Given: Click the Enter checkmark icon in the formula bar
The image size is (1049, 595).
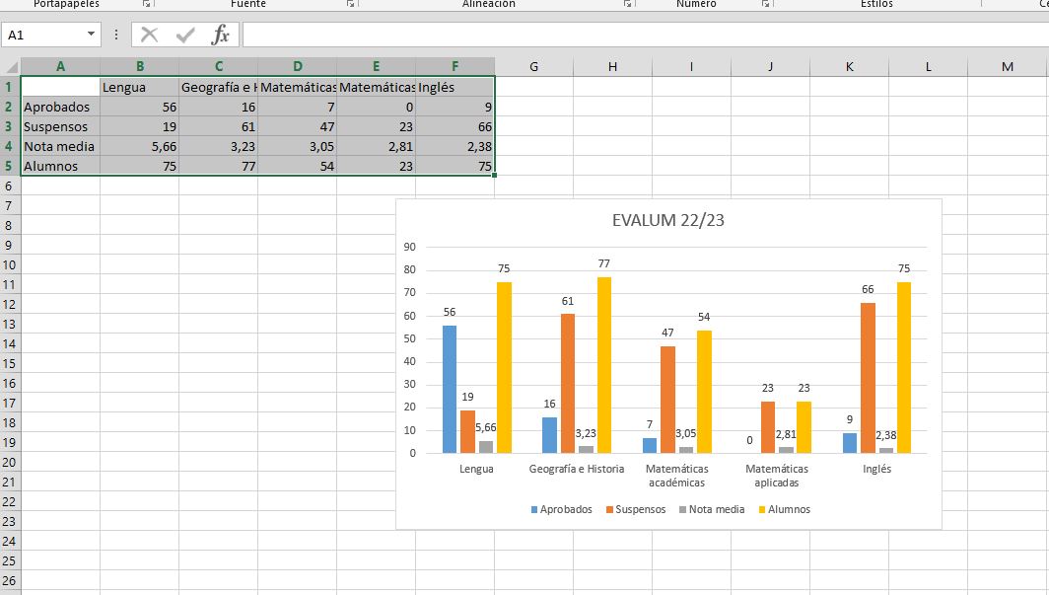Looking at the screenshot, I should point(185,34).
